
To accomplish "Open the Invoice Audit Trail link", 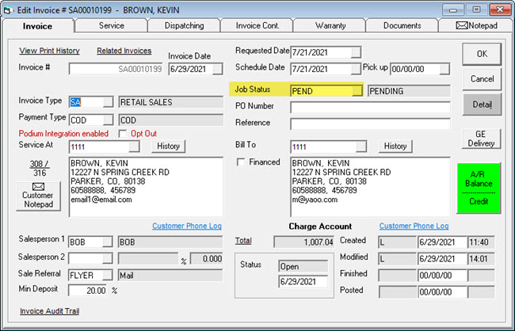I will tap(50, 311).
